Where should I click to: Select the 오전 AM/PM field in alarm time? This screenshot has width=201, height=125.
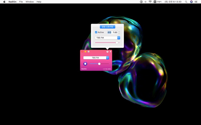[x=109, y=32]
